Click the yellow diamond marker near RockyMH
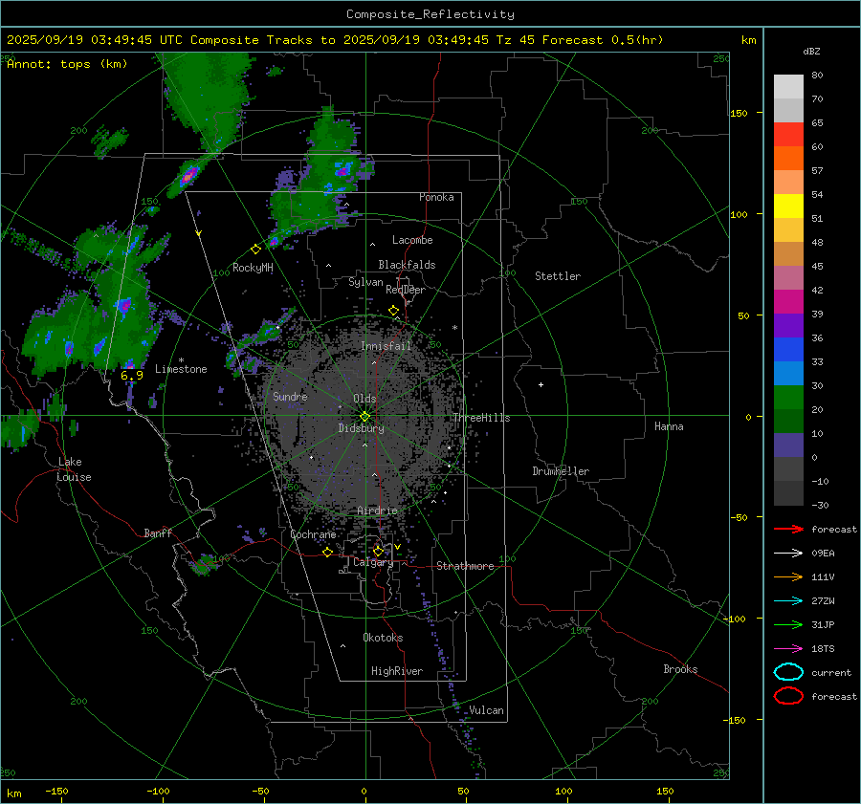 (255, 249)
